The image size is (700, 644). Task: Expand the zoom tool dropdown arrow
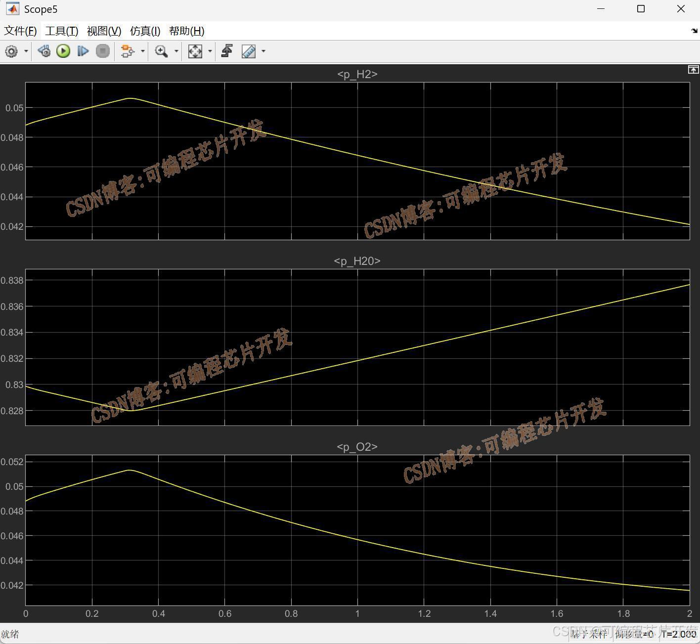(176, 51)
